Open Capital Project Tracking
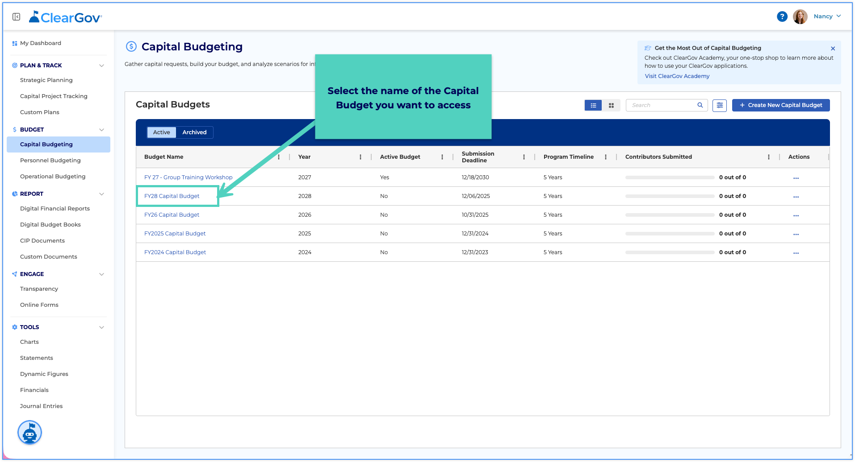Screen dimensions: 855x462 pos(54,96)
